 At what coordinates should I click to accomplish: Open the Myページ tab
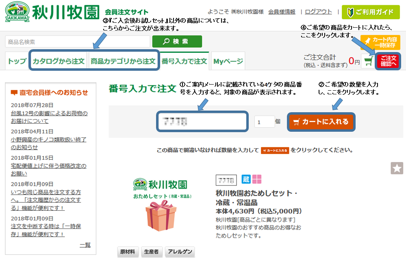[228, 61]
